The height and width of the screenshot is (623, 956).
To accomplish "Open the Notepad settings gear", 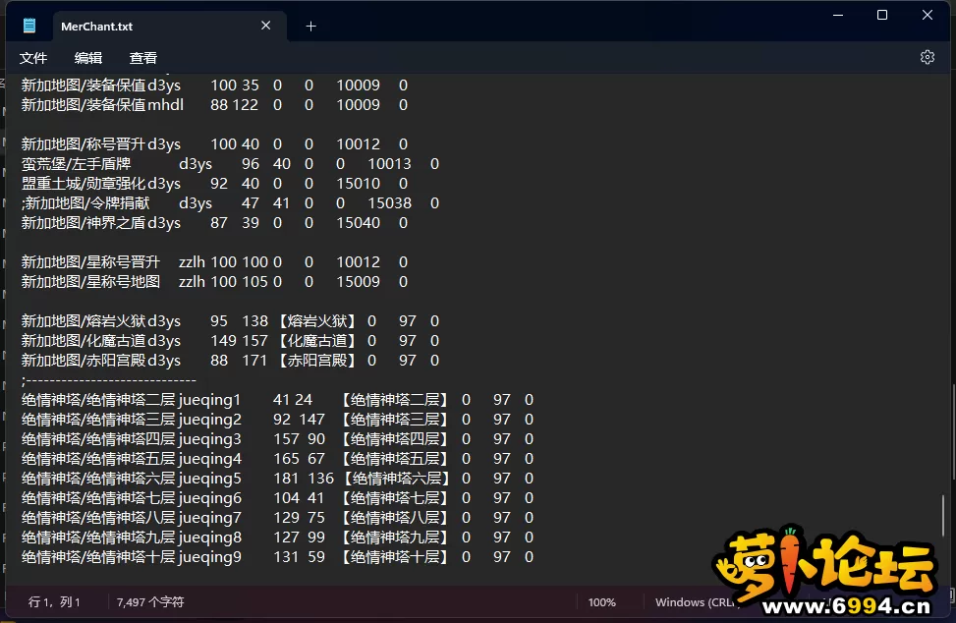I will click(x=927, y=57).
